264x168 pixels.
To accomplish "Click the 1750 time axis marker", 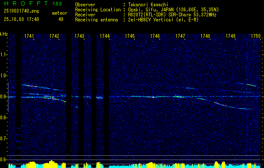I will click(256, 36).
